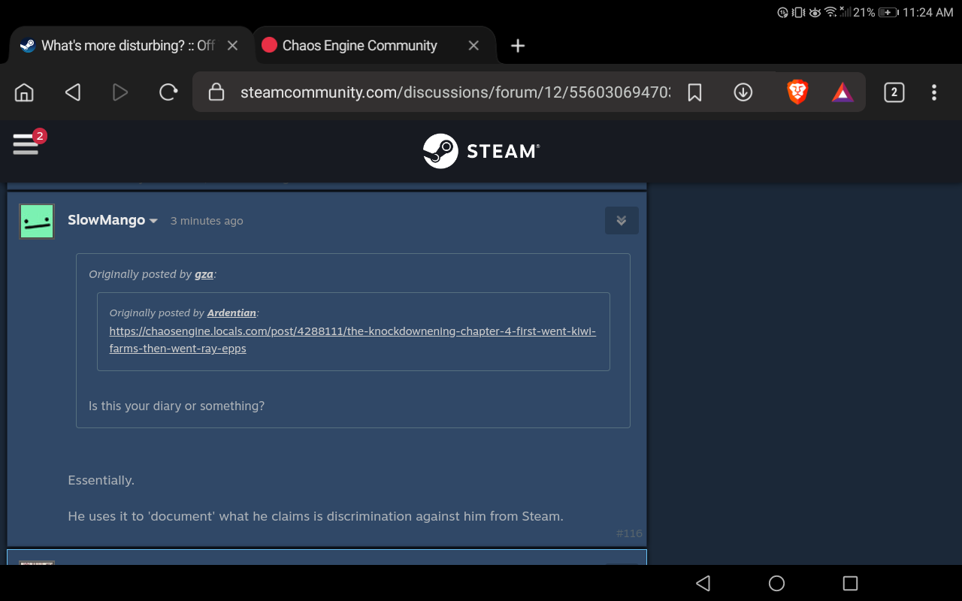The image size is (962, 601).
Task: Tap the 11:24 AM clock
Action: click(x=928, y=12)
